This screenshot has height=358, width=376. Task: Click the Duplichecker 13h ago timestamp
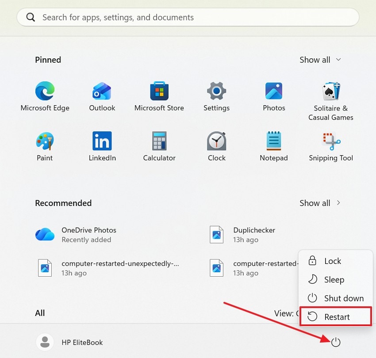point(246,240)
